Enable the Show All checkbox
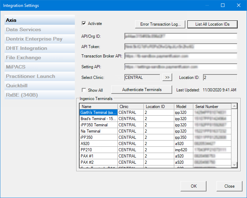247x198 pixels. coord(84,90)
